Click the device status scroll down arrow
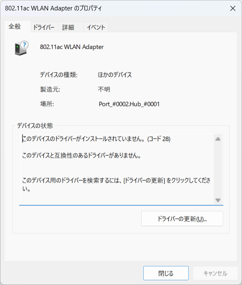The image size is (242, 285). click(218, 200)
